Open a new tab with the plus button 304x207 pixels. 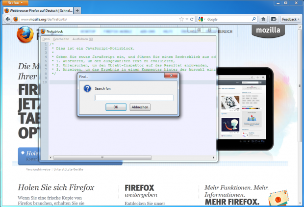click(x=77, y=11)
